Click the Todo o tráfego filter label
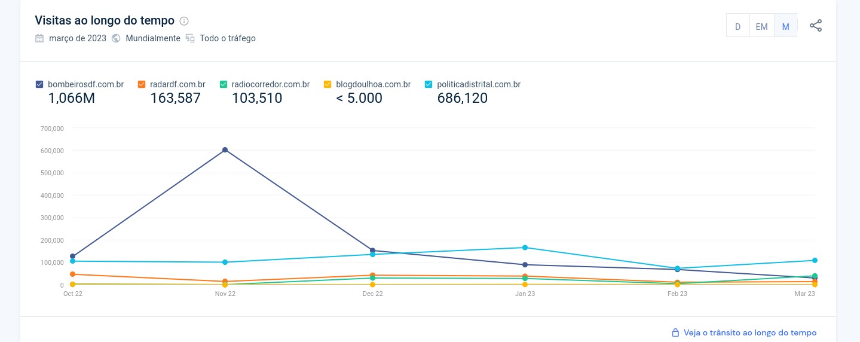The height and width of the screenshot is (342, 860). [x=227, y=38]
